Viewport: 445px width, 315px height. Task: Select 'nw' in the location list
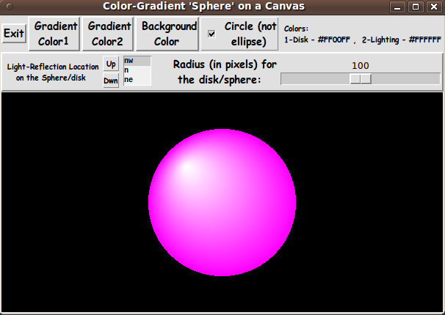tap(137, 61)
